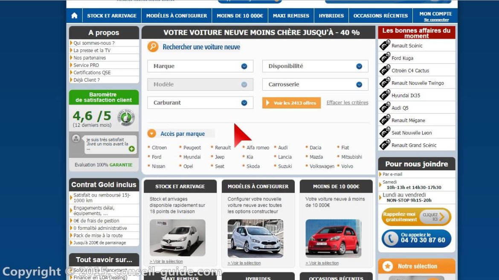Viewport: 499px width, 280px height.
Task: Click Effacer les critères link
Action: click(x=347, y=103)
